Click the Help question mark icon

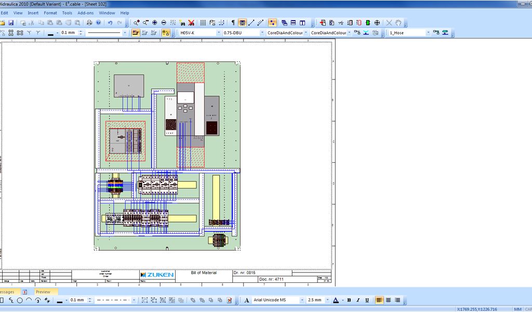[98, 23]
